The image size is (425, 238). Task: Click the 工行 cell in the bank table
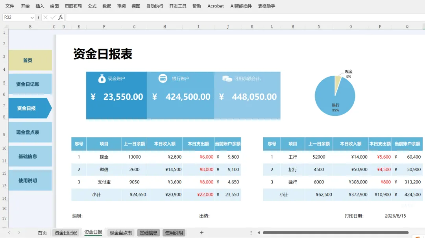pos(293,157)
